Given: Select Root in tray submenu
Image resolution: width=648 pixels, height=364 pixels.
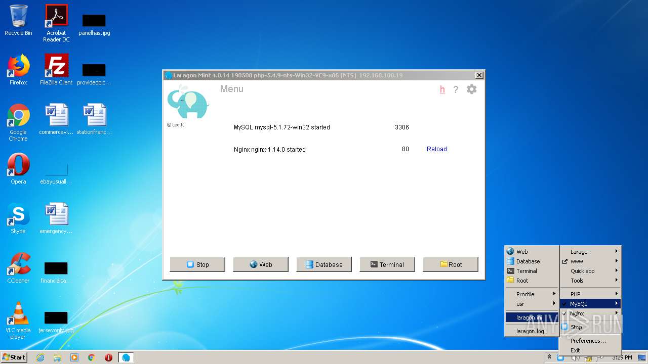Looking at the screenshot, I should pyautogui.click(x=532, y=281).
